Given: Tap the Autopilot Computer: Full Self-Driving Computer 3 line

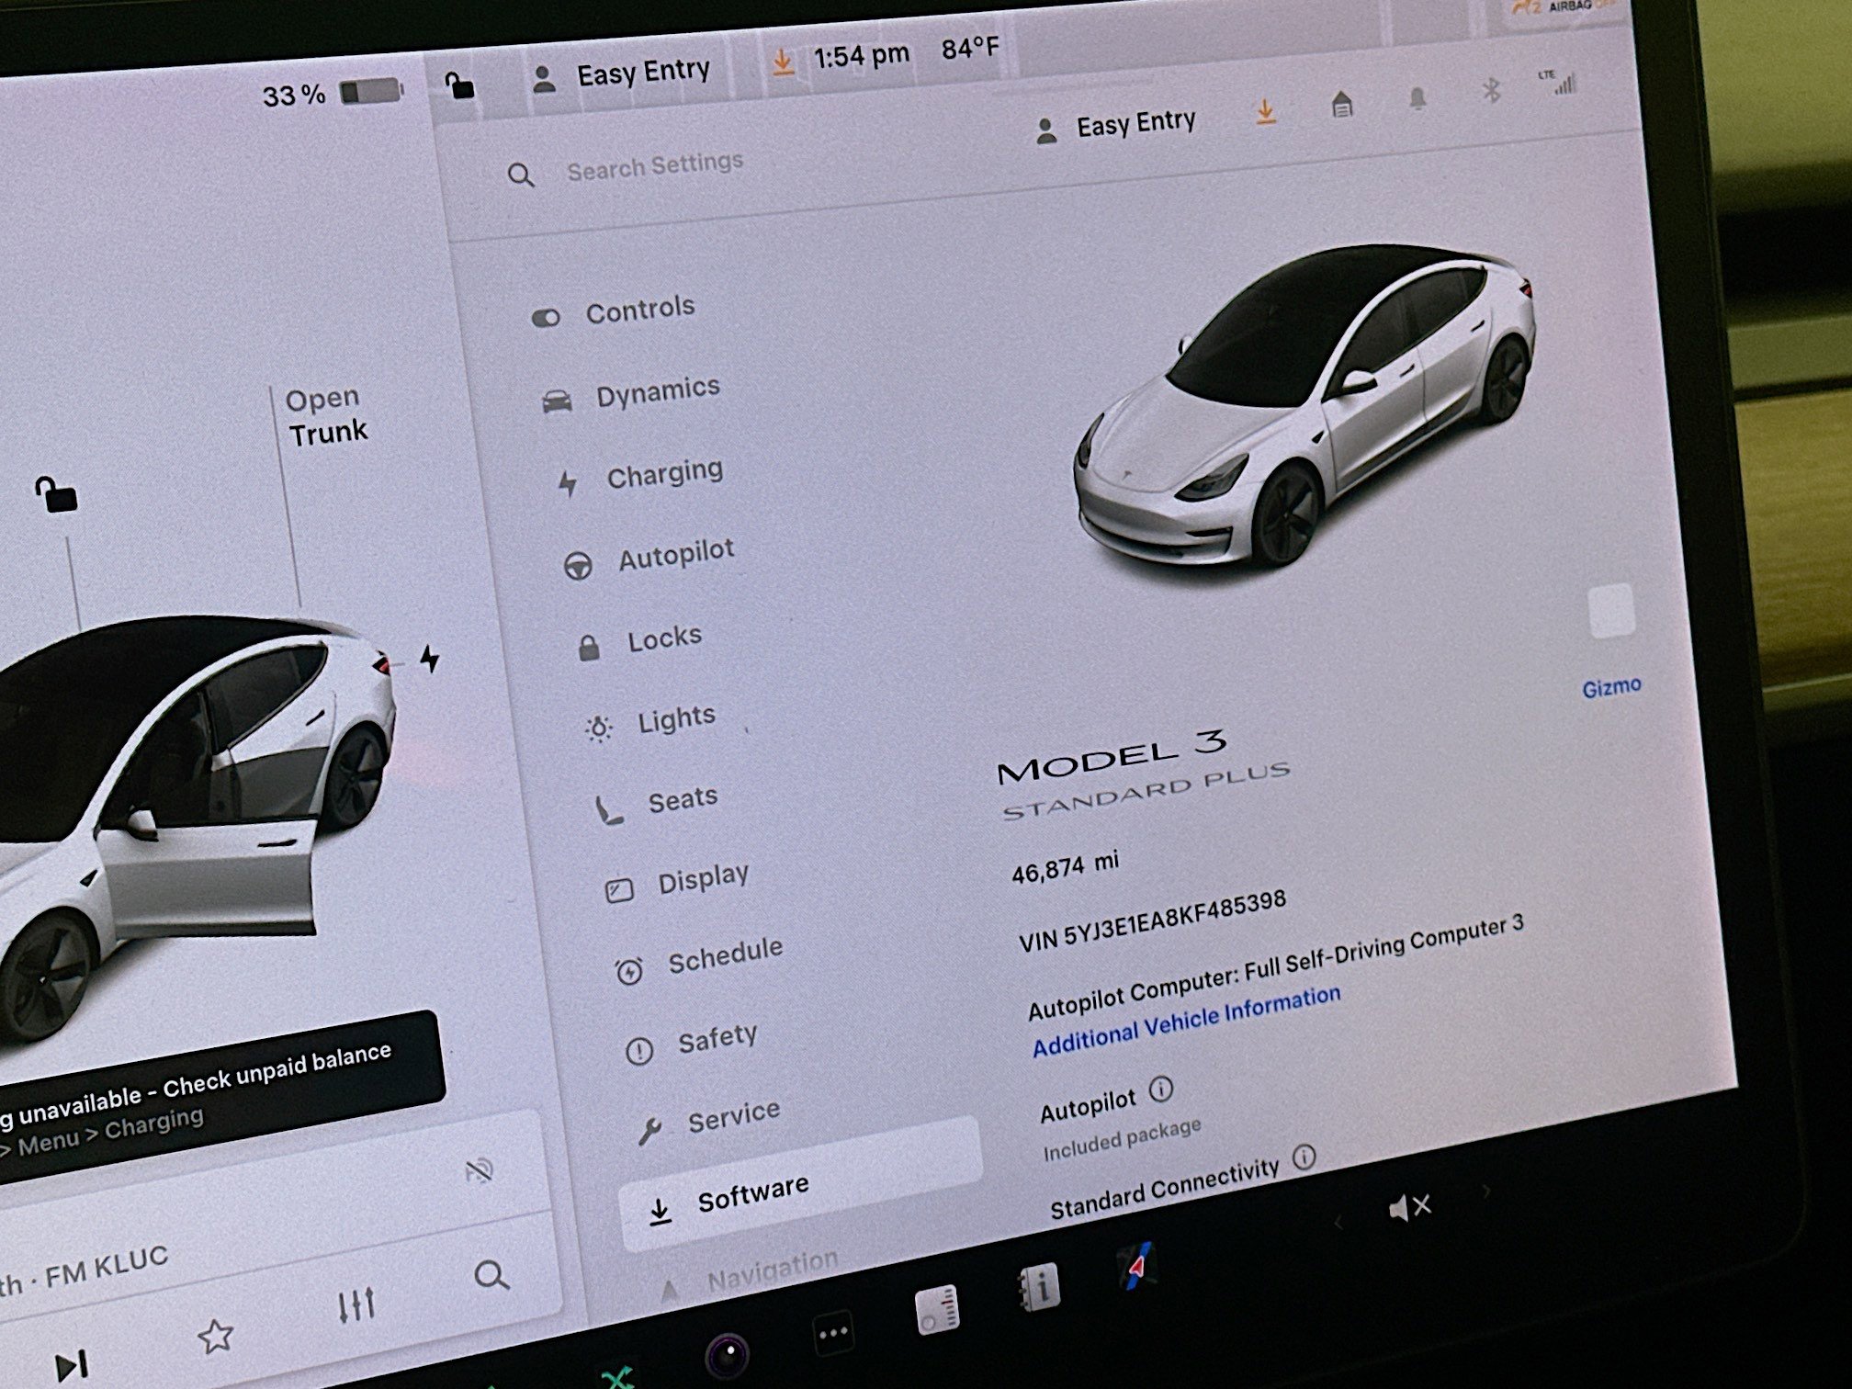Looking at the screenshot, I should [x=1275, y=966].
